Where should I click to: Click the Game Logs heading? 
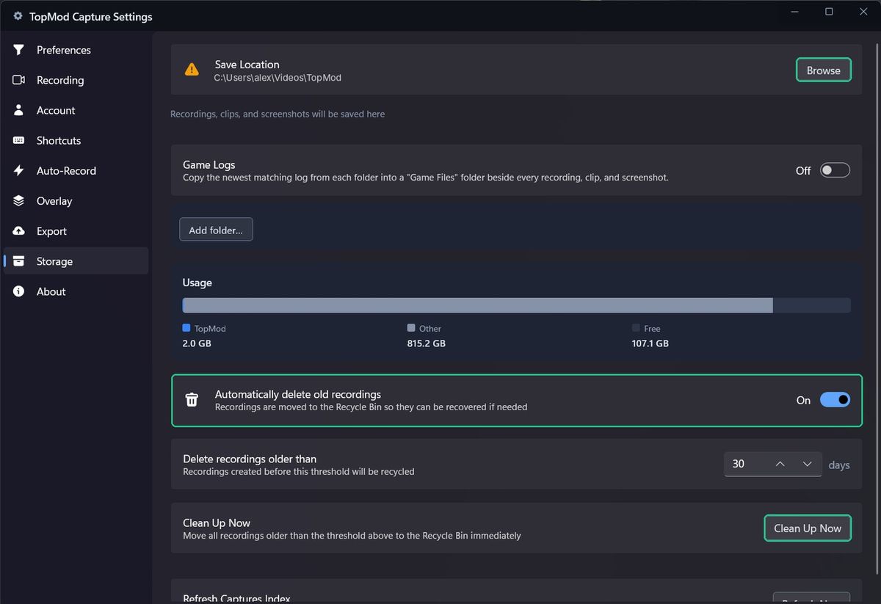pyautogui.click(x=209, y=165)
